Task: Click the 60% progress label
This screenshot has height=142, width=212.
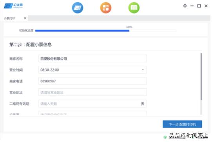Action: [x=129, y=27]
